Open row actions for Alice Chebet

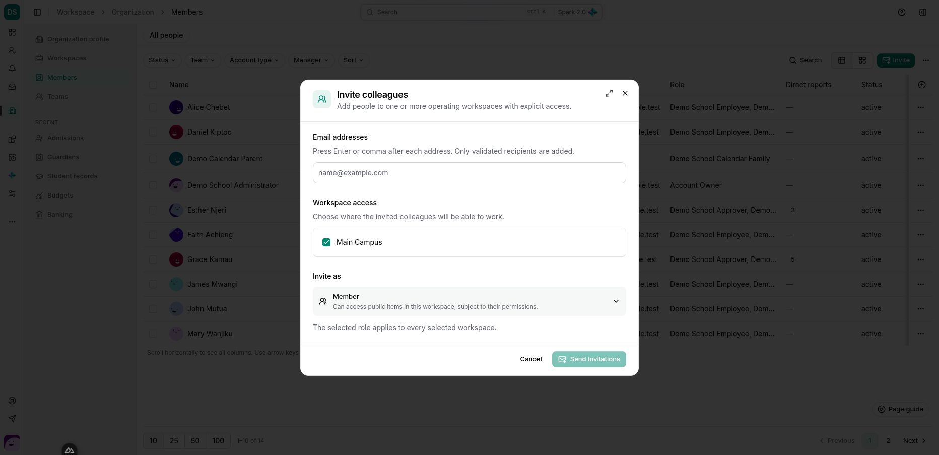tap(921, 107)
